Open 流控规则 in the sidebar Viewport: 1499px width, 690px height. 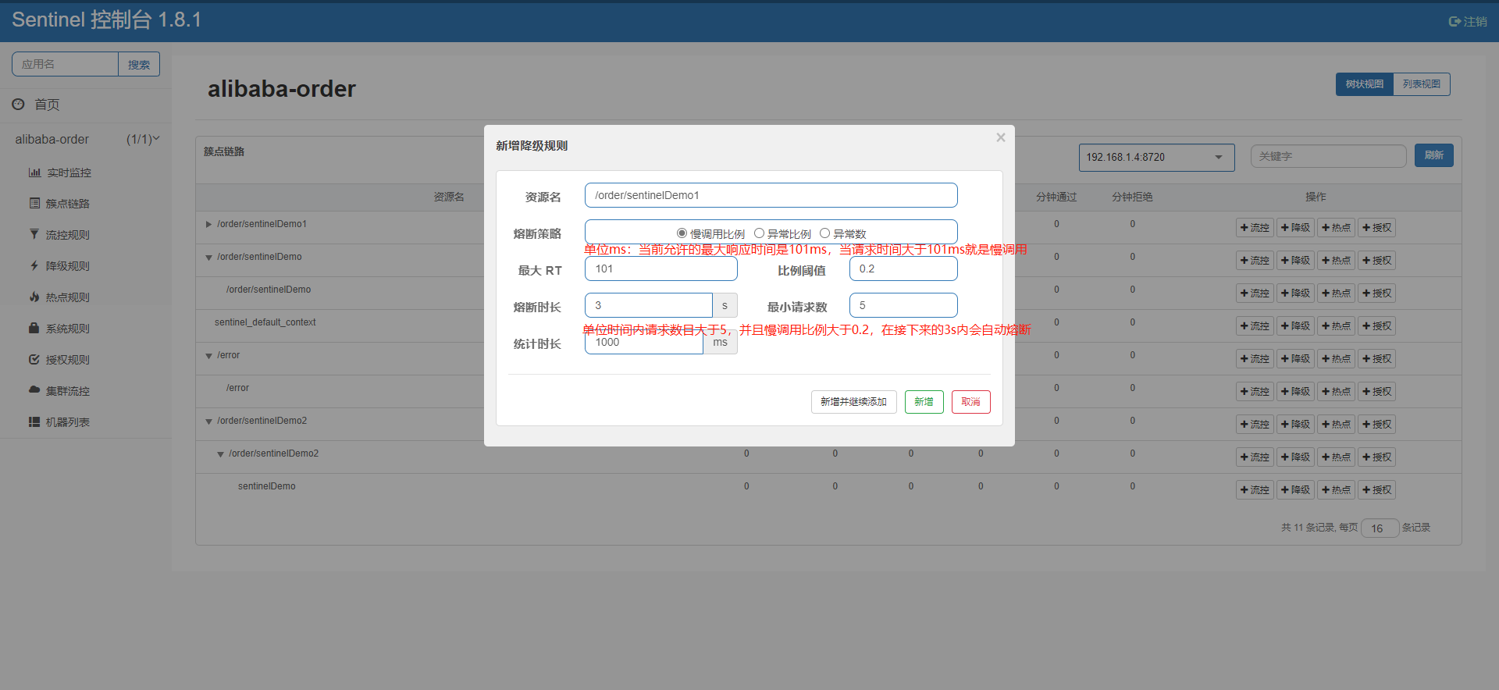67,235
